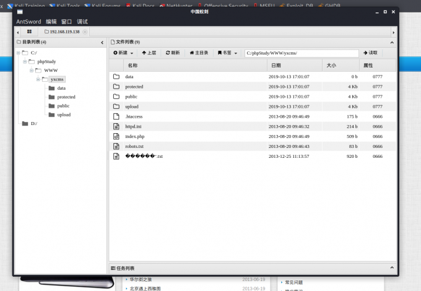
Task: Click the 任务列表 panel icon
Action: 113,268
